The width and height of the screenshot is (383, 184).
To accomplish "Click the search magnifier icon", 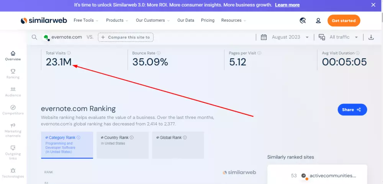I will (34, 37).
